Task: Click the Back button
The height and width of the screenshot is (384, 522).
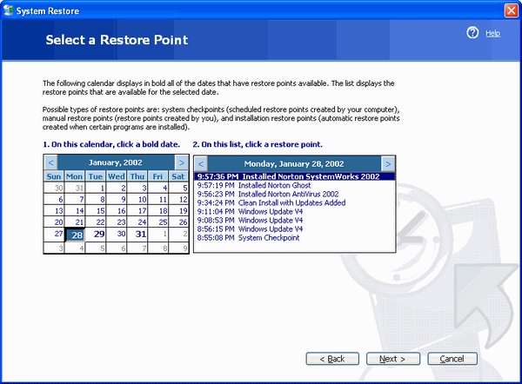Action: [332, 359]
